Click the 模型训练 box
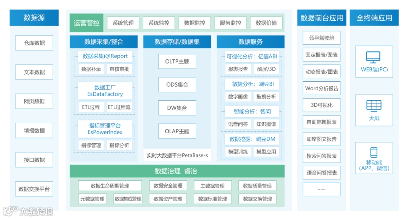 [238, 152]
